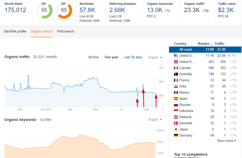Open Netherlands keywords count 29
The width and height of the screenshot is (242, 158).
tap(212, 117)
